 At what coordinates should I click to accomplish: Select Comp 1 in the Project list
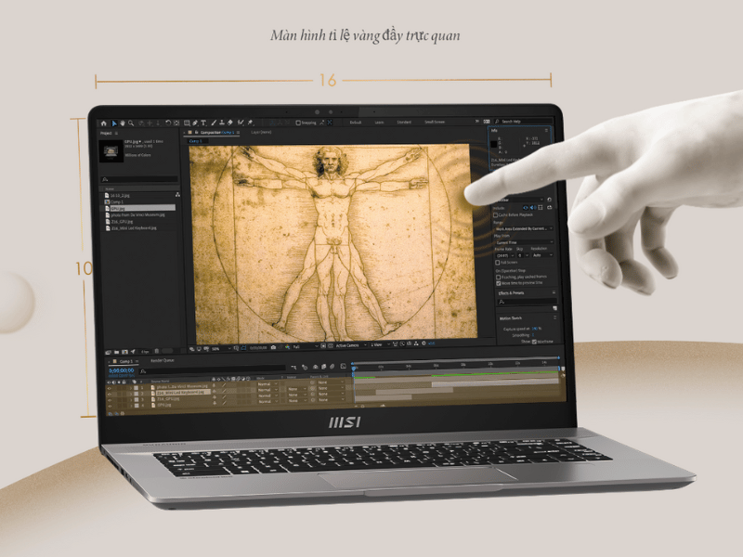[117, 201]
